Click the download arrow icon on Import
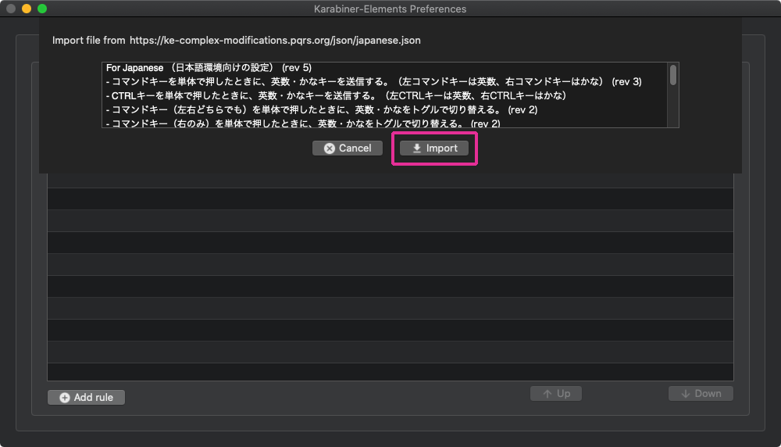781x447 pixels. (417, 148)
